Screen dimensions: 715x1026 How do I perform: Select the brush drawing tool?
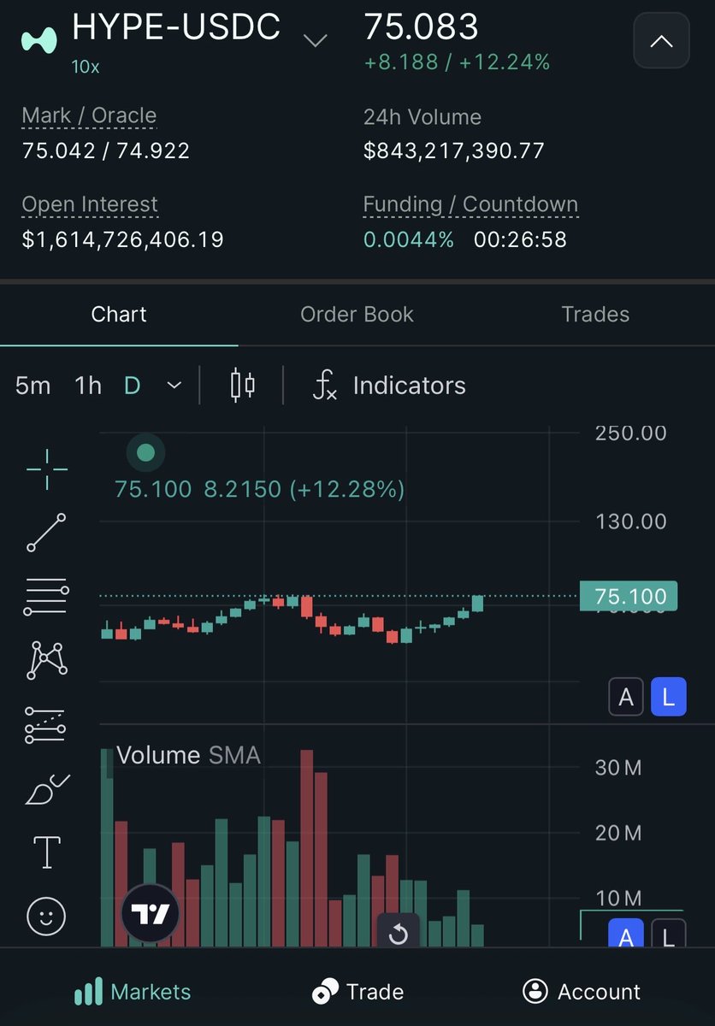pyautogui.click(x=46, y=788)
